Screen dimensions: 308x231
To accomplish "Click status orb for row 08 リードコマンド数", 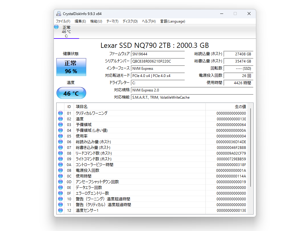I will [60, 153].
